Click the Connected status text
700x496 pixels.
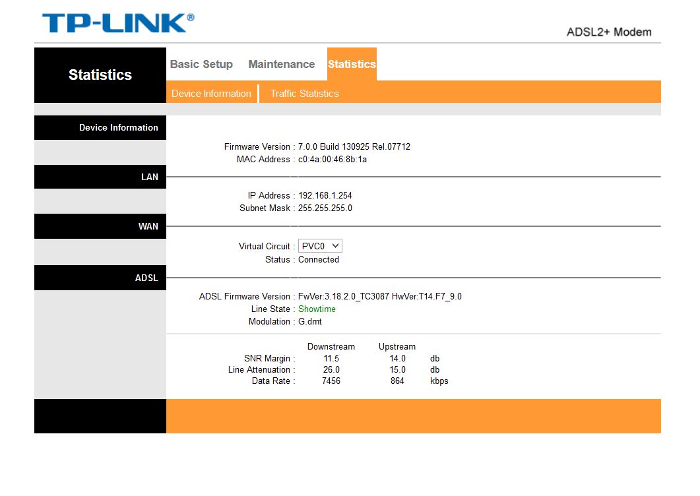point(319,259)
